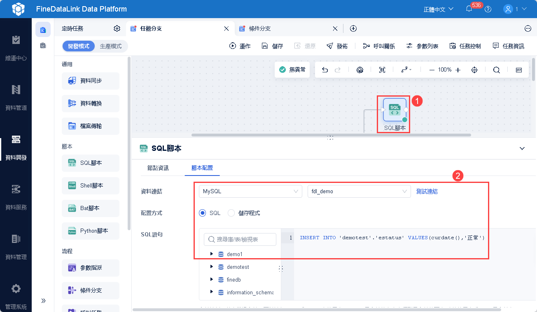Search nodes with the canvas magnifier icon
Viewport: 537px width, 312px height.
[x=497, y=70]
